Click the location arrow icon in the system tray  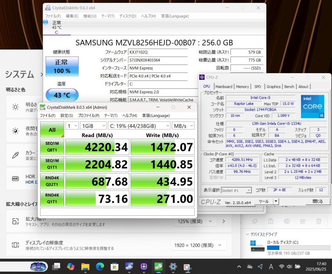point(260,267)
